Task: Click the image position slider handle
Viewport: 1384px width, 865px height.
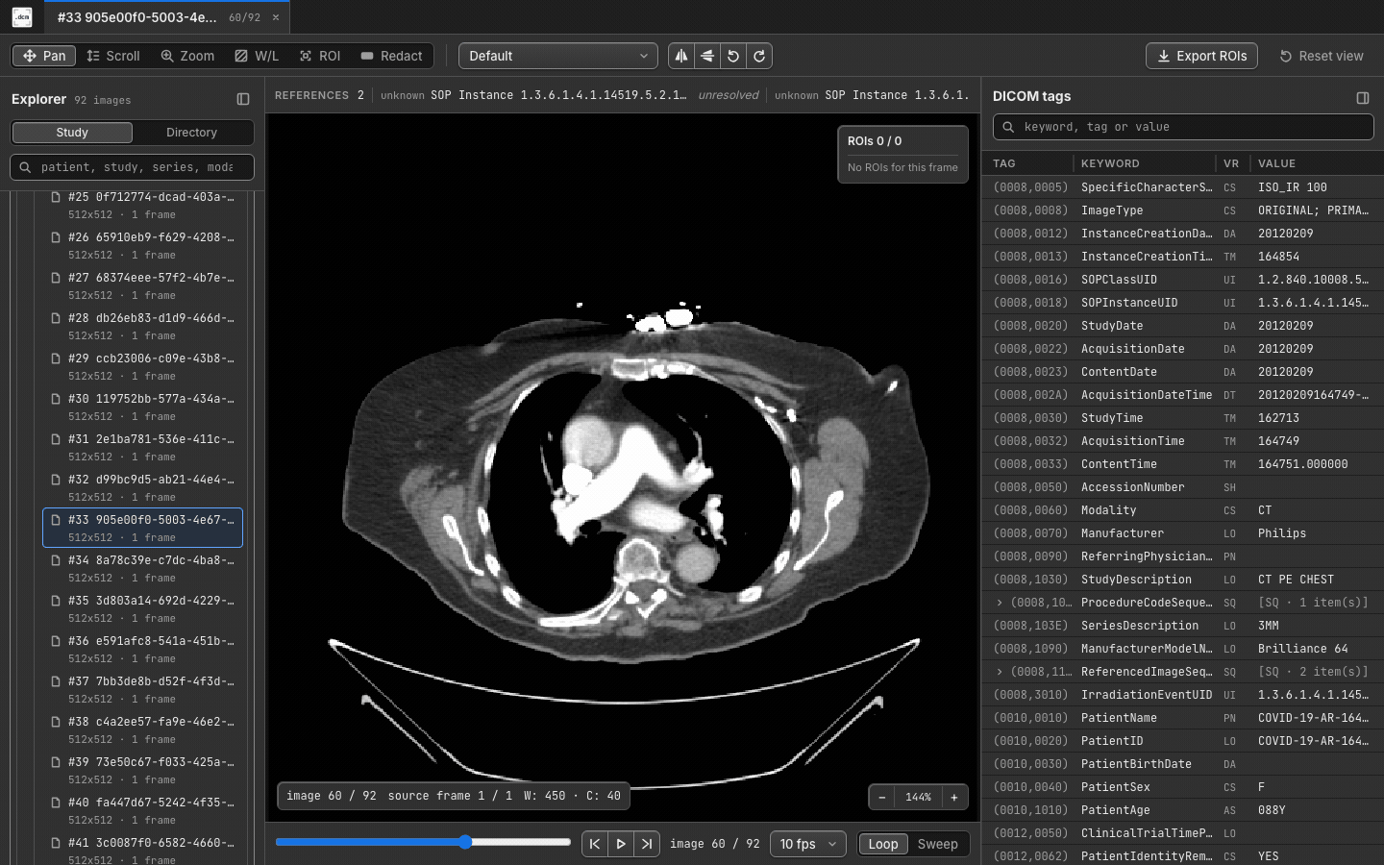Action: (465, 842)
